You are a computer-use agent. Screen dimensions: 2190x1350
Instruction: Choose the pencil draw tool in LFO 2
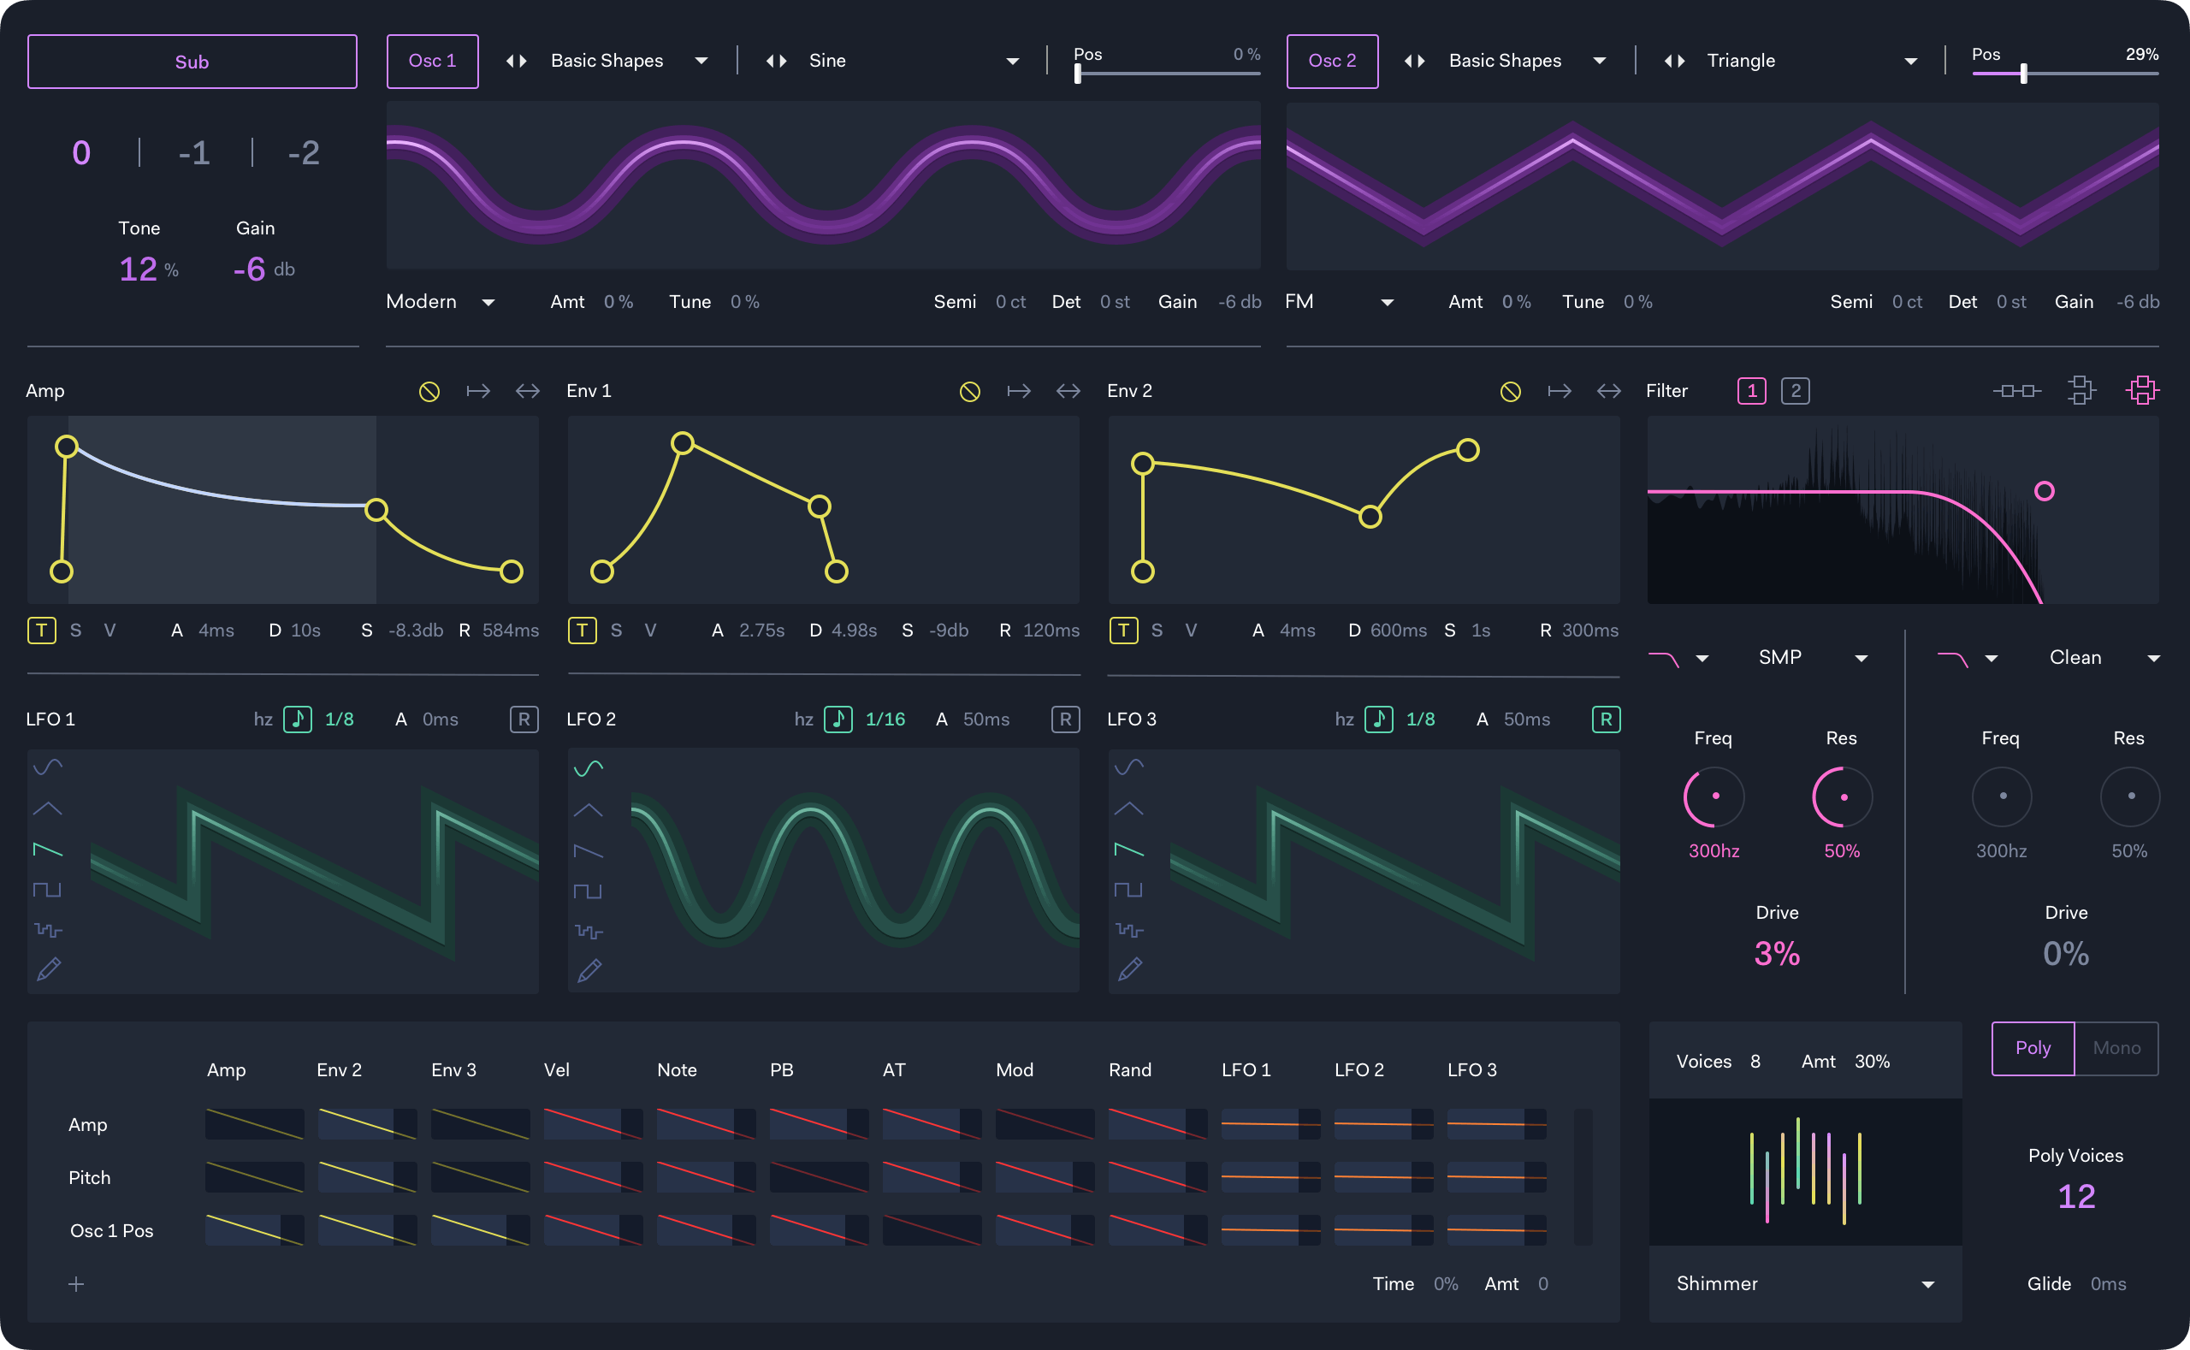click(589, 969)
